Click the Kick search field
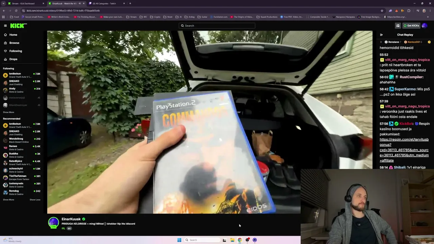The height and width of the screenshot is (244, 434). click(217, 26)
